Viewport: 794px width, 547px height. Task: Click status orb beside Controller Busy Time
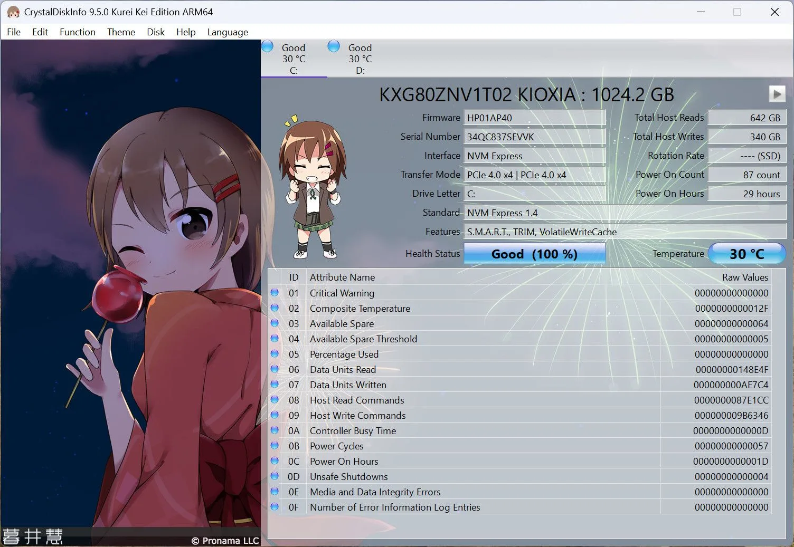point(275,430)
